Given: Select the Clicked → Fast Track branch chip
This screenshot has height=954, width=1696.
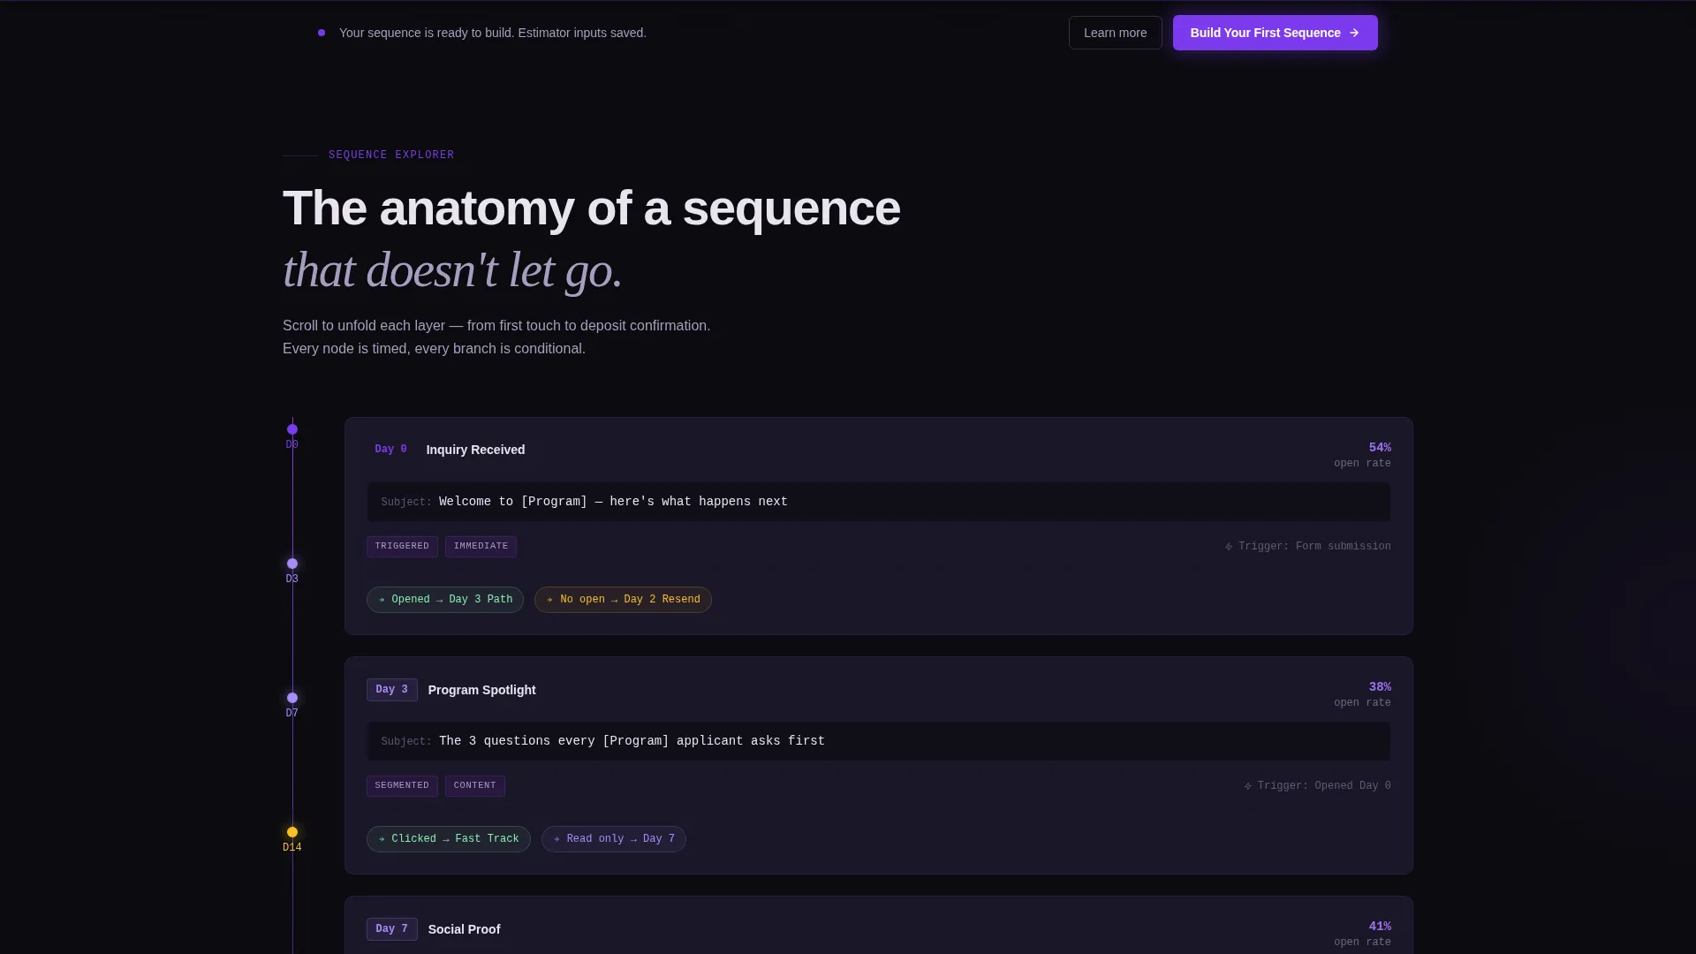Looking at the screenshot, I should pos(449,839).
